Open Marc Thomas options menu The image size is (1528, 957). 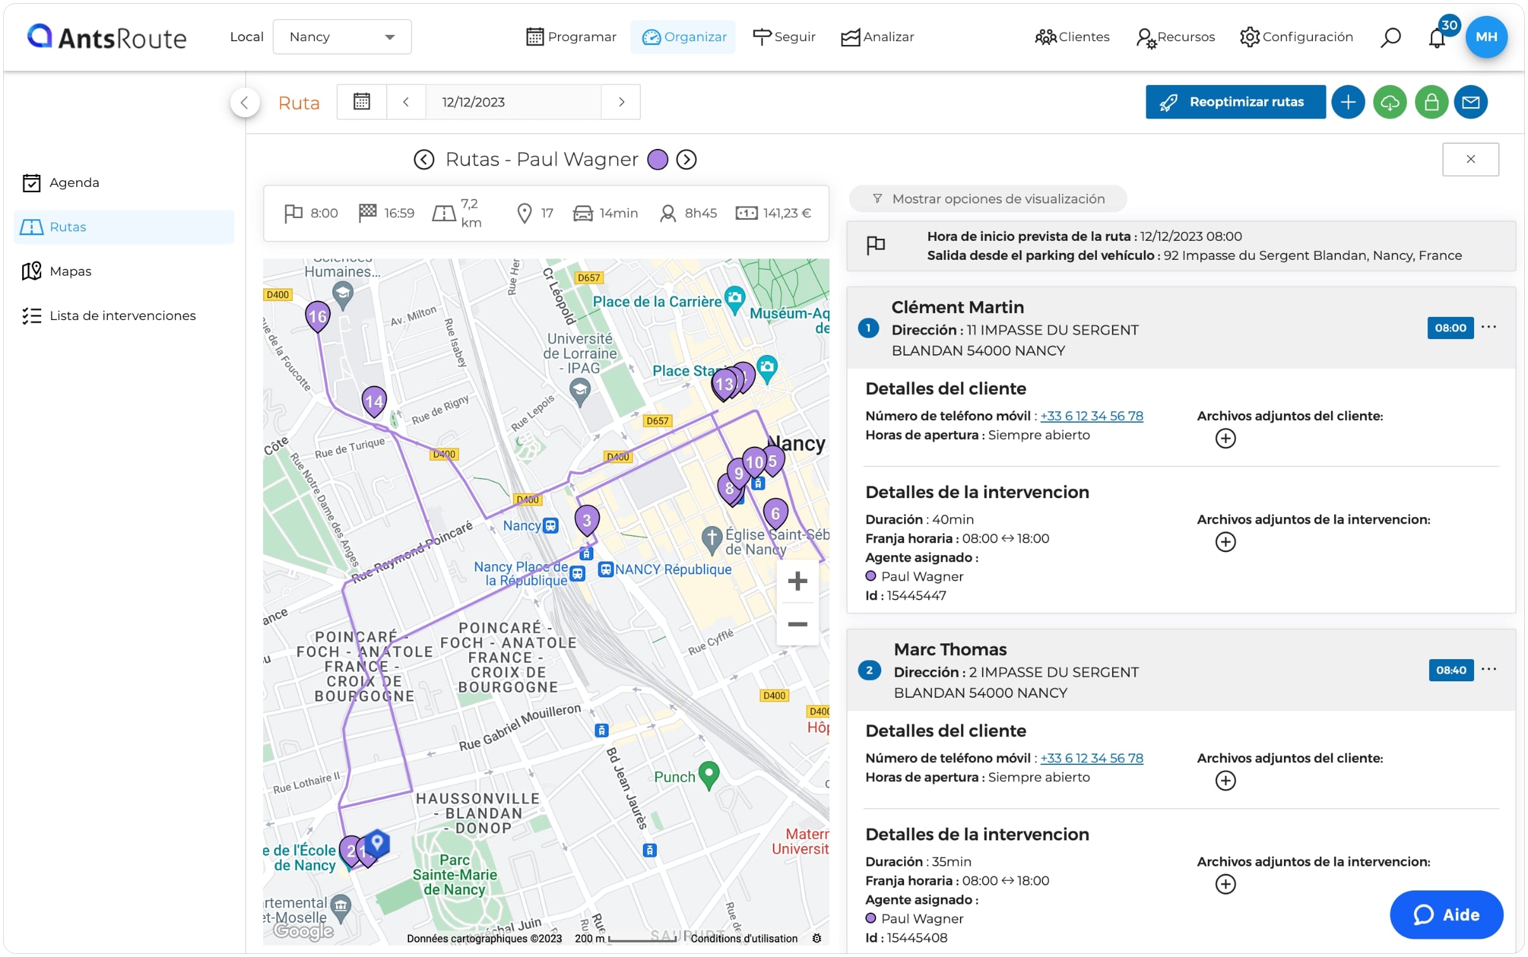(x=1489, y=669)
